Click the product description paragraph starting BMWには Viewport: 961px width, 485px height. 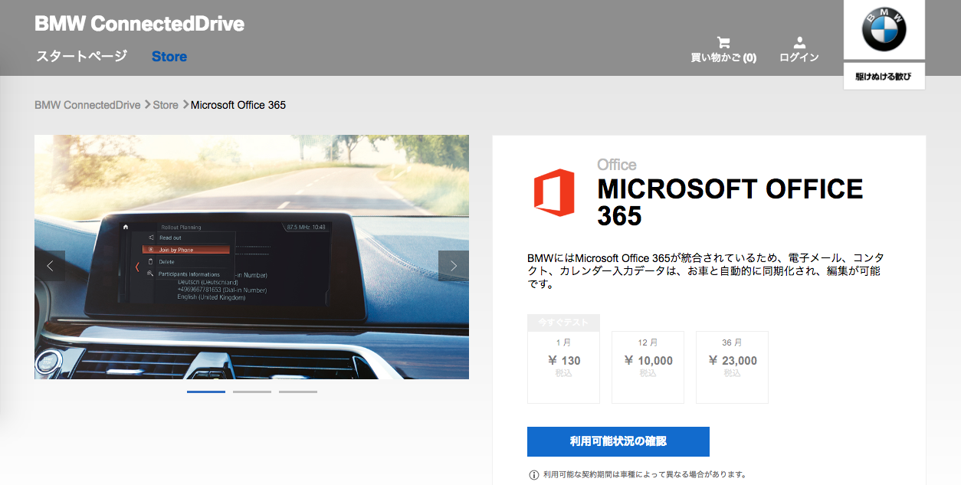(704, 271)
